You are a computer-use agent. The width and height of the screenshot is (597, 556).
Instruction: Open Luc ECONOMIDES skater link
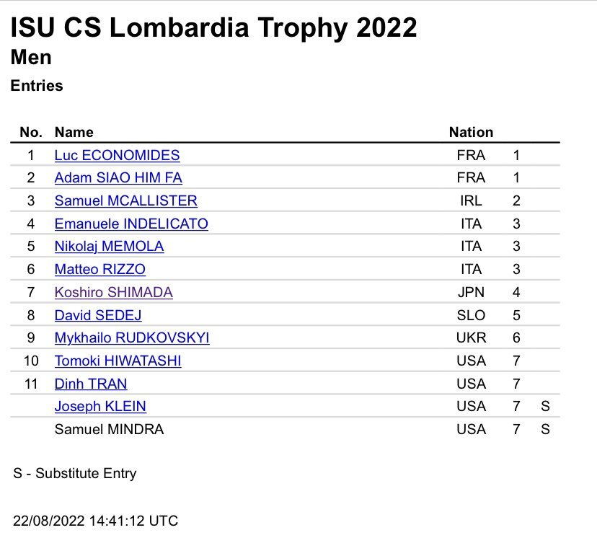(x=117, y=155)
